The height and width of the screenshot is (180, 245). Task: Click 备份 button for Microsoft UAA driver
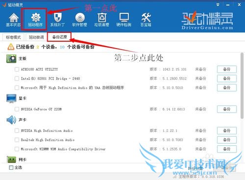227,88
